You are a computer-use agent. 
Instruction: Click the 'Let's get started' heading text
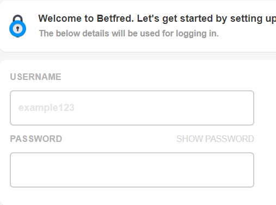(175, 18)
